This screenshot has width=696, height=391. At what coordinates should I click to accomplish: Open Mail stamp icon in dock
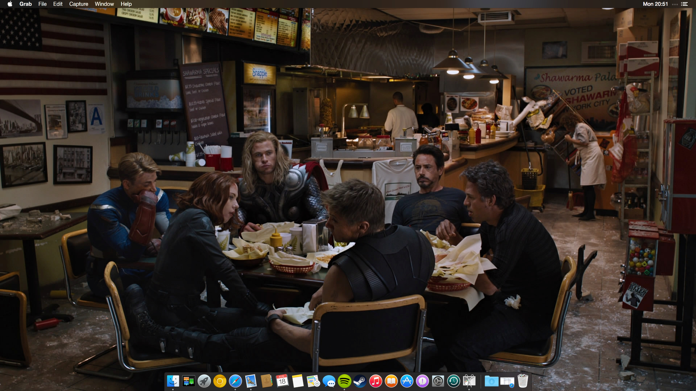pyautogui.click(x=251, y=381)
